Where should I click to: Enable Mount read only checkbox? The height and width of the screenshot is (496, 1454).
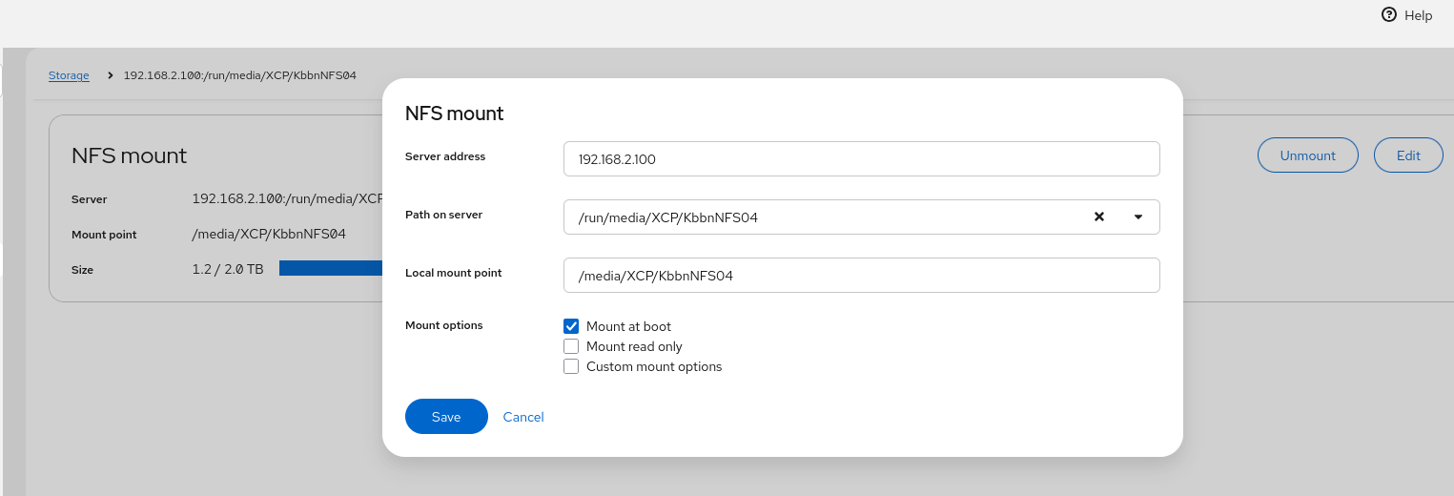click(x=571, y=346)
